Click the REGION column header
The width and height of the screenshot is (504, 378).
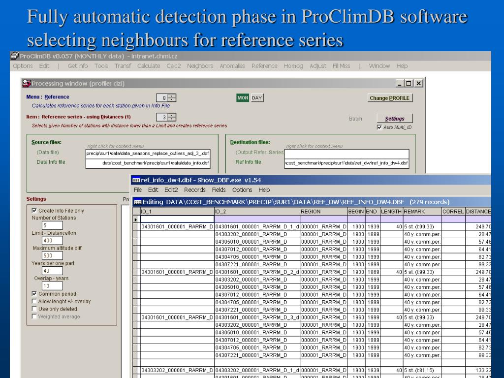point(324,212)
